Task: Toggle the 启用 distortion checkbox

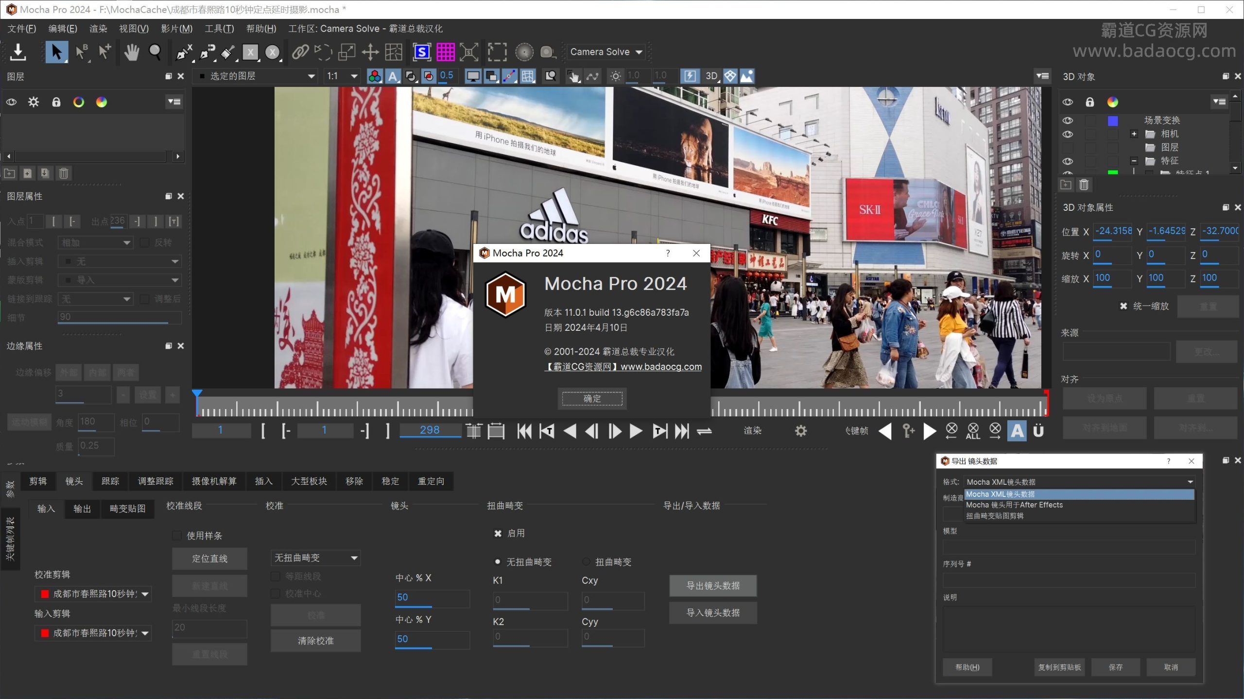Action: click(498, 533)
